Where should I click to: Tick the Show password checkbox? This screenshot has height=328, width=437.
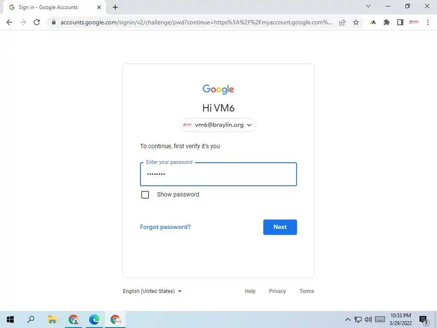pyautogui.click(x=145, y=195)
